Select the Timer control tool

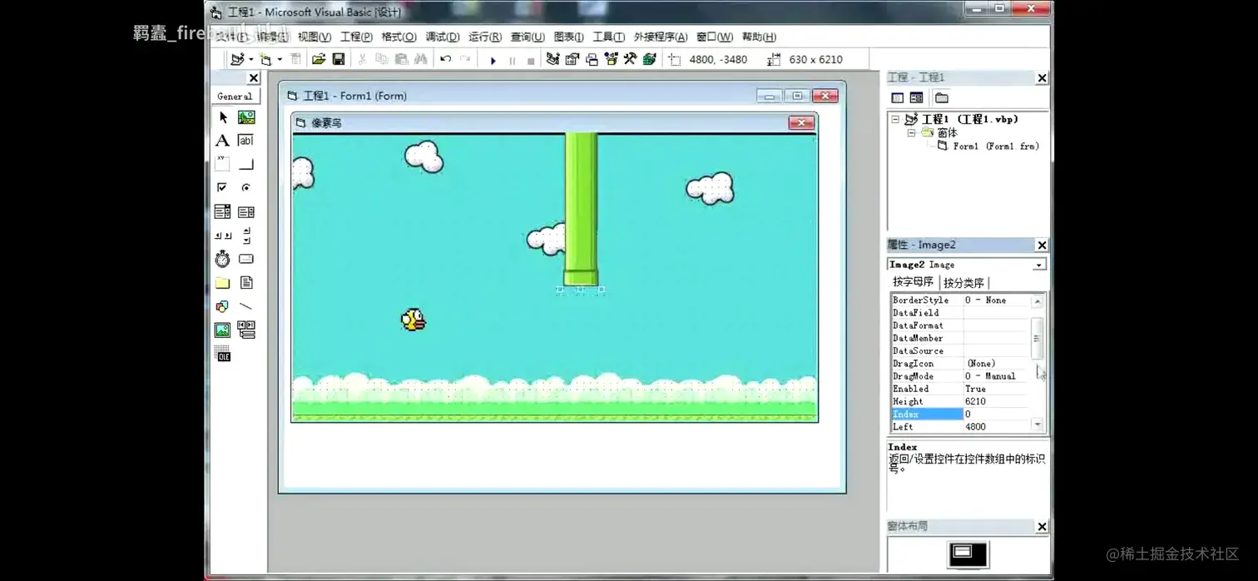pyautogui.click(x=223, y=259)
